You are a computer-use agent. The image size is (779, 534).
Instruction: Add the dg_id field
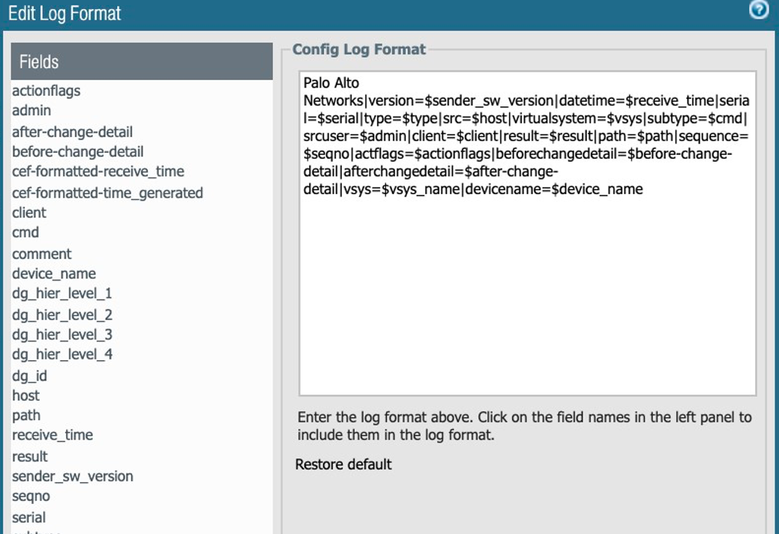[30, 376]
